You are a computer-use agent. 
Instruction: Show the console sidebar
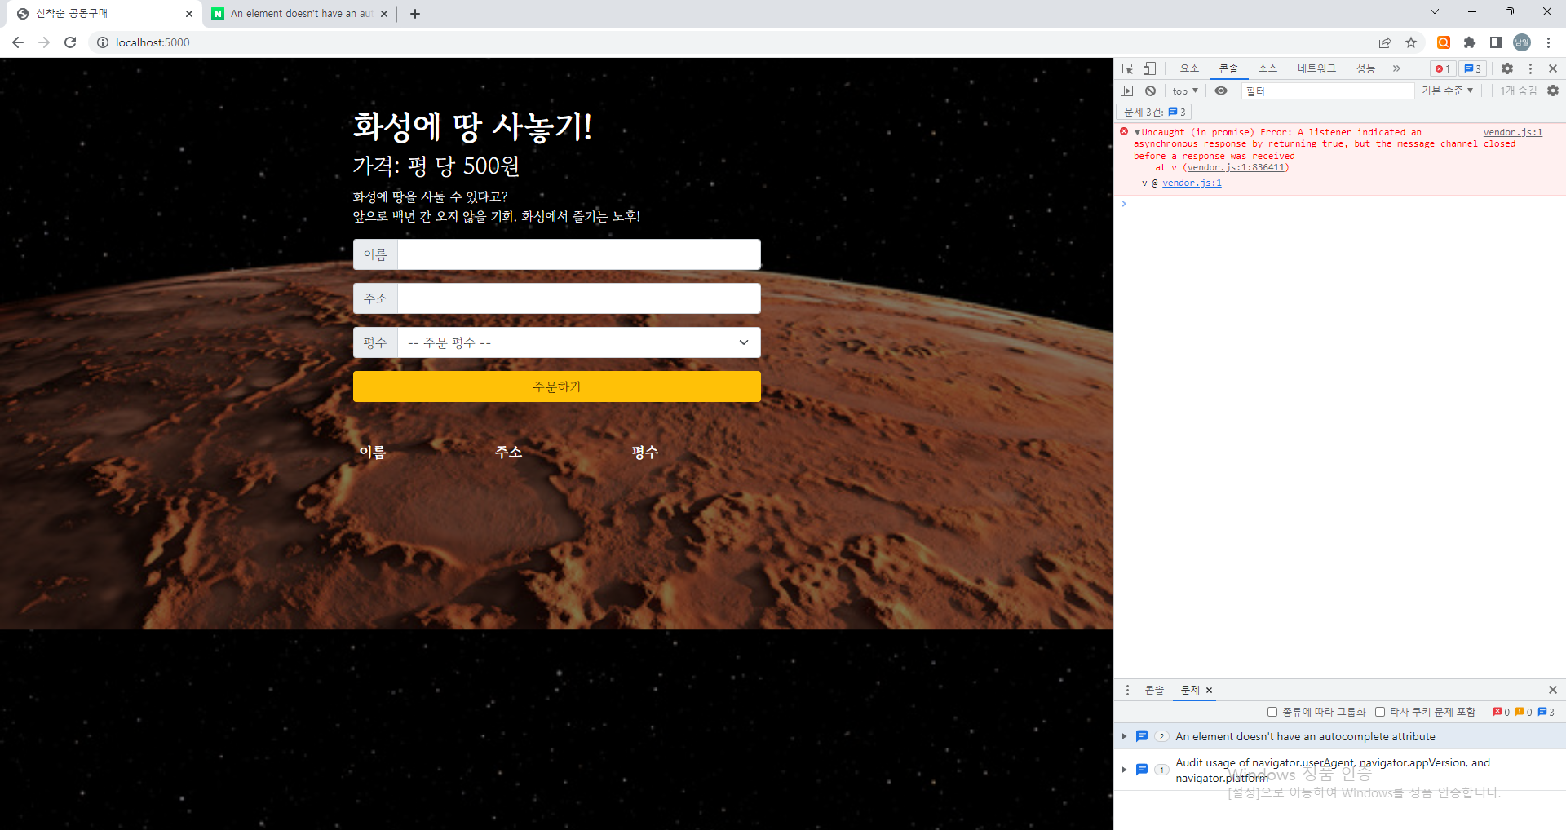(x=1127, y=91)
